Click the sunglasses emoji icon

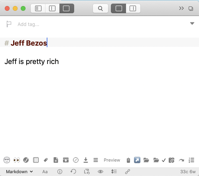pyautogui.click(x=7, y=160)
